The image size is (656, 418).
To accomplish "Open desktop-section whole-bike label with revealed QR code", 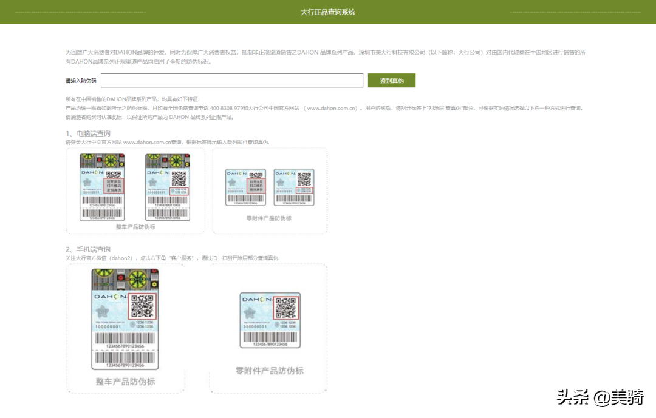I will click(x=168, y=187).
